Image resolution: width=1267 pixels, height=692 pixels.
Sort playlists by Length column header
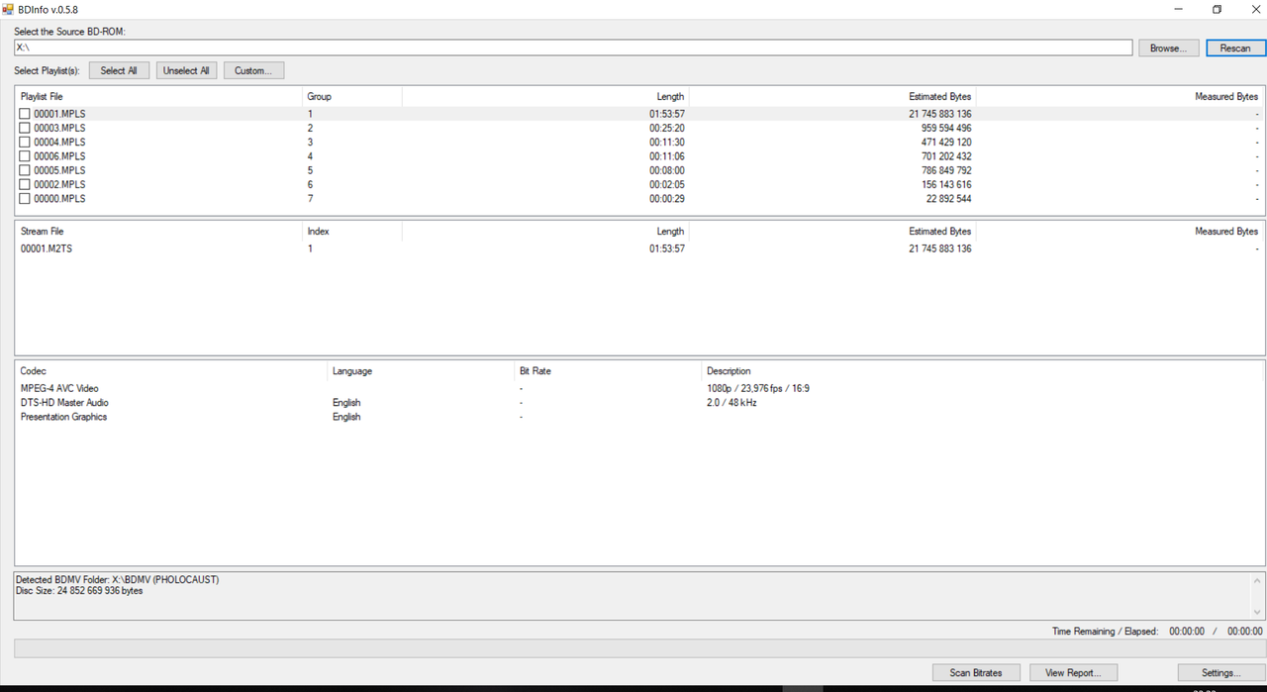pyautogui.click(x=545, y=96)
